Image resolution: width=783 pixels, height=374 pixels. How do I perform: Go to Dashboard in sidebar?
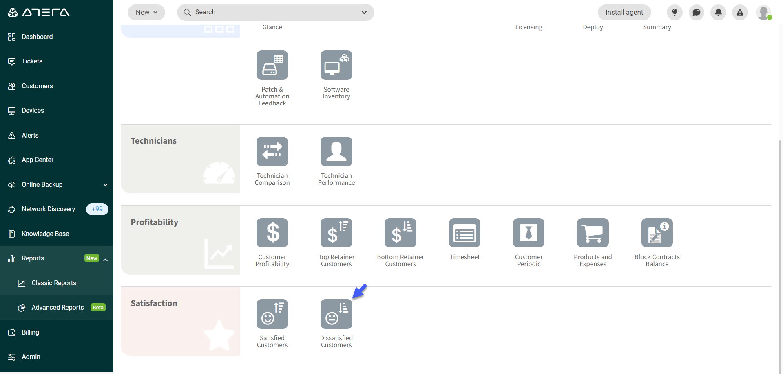click(57, 37)
